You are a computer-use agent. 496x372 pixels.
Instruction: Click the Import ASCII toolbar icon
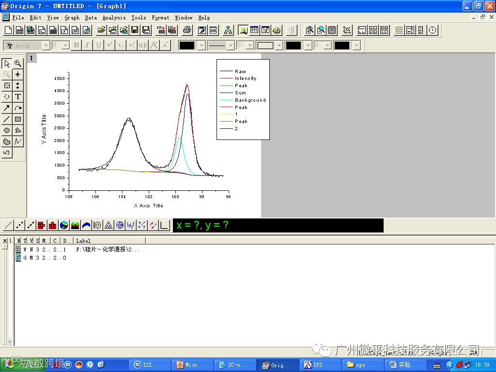point(161,30)
